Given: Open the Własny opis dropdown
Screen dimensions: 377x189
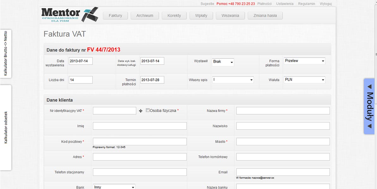Looking at the screenshot, I should pyautogui.click(x=233, y=80).
